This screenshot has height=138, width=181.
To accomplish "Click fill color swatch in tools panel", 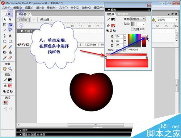I will 10,86.
